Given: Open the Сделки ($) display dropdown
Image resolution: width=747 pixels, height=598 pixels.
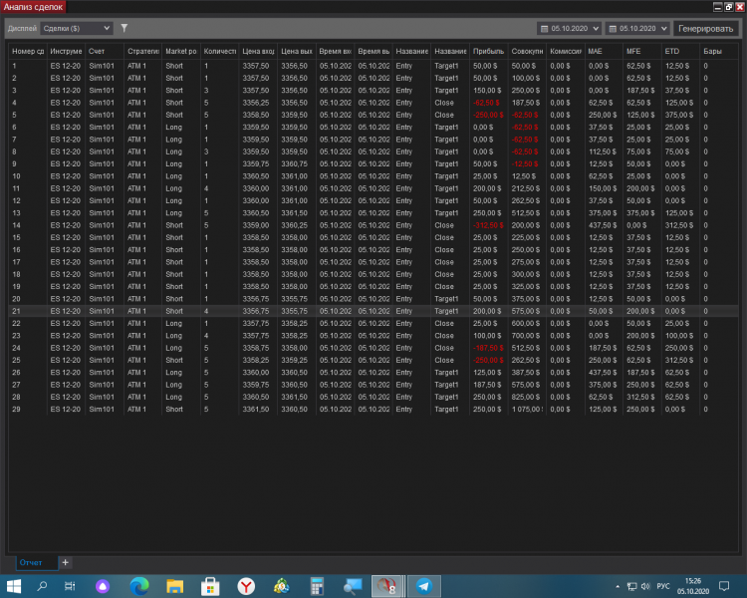Looking at the screenshot, I should tap(77, 28).
